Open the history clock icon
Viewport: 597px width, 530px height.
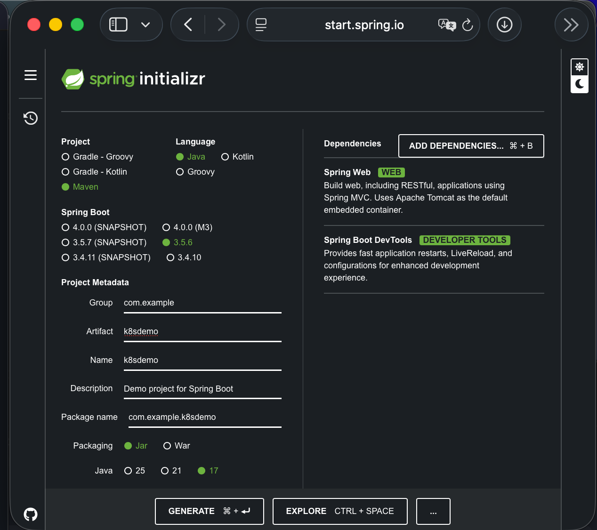(x=31, y=118)
